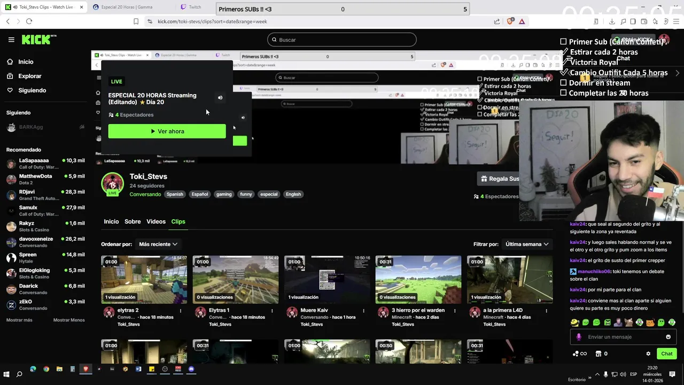684x385 pixels.
Task: Go back in browser history
Action: click(x=7, y=21)
